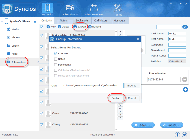Image resolution: width=190 pixels, height=139 pixels.
Task: Jump to letter W in index
Action: pos(120,108)
